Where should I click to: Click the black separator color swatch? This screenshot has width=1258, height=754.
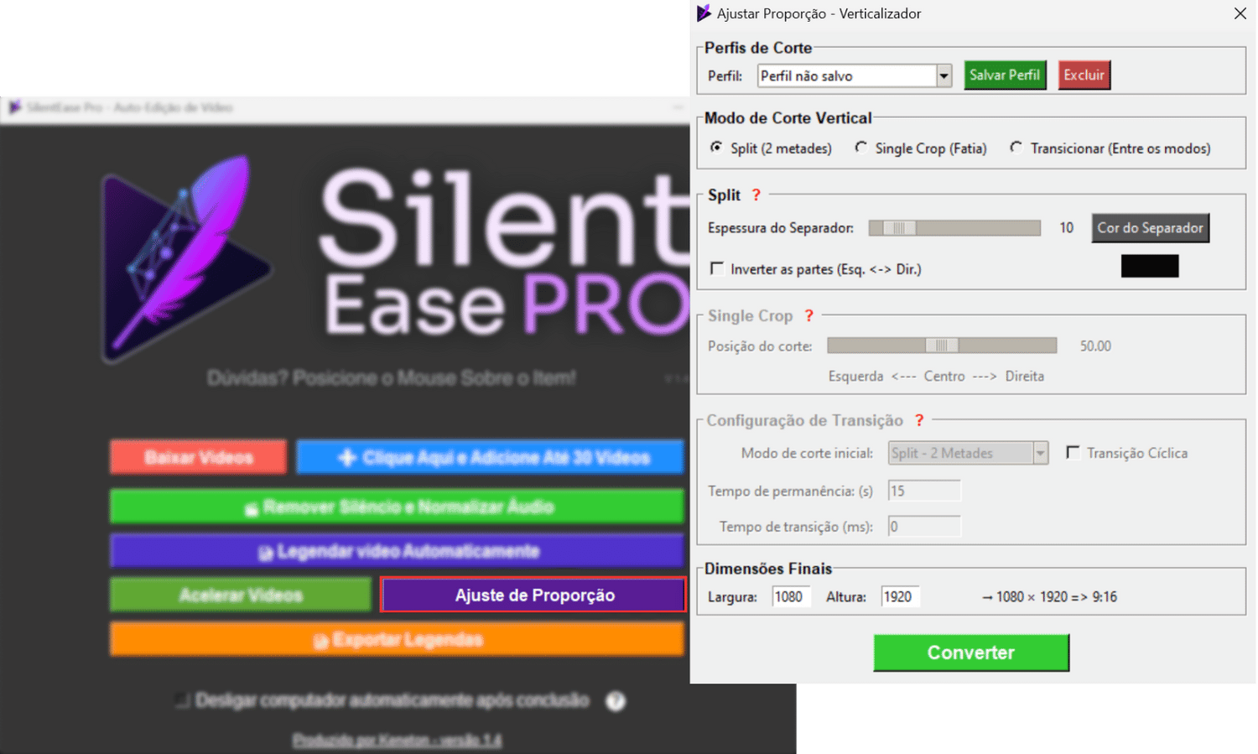tap(1150, 266)
